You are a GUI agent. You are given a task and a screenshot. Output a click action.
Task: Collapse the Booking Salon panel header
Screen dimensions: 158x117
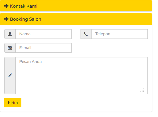coord(76,19)
